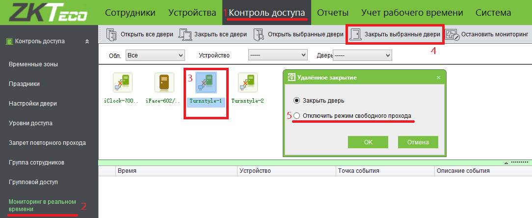Screen dimensions: 532x218
Task: Open the Обл. area dropdown
Action: (x=155, y=55)
